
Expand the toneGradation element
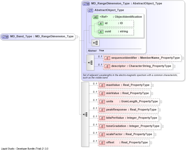pos(162,126)
